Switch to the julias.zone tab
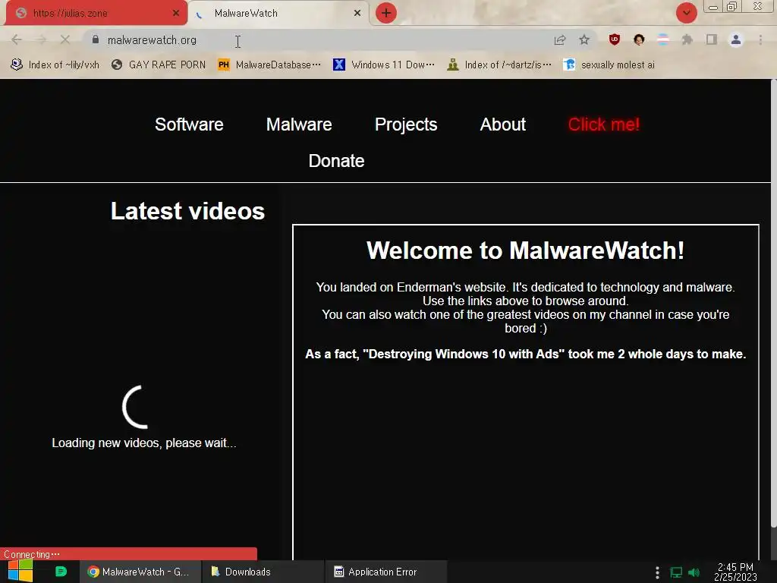This screenshot has width=777, height=583. [x=96, y=13]
